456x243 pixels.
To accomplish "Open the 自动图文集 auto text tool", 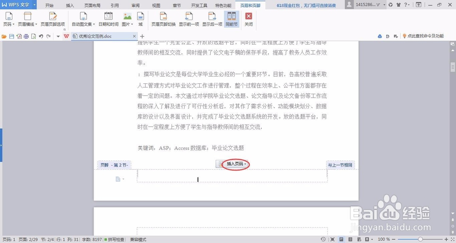I will tap(83, 20).
